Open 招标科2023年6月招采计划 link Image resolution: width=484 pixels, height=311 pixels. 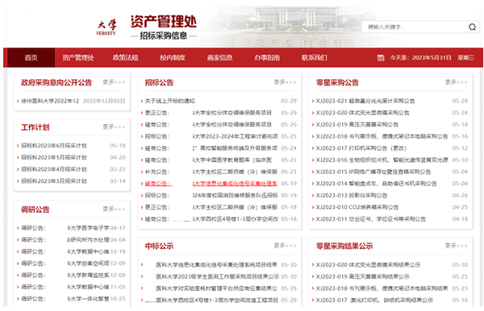54,146
